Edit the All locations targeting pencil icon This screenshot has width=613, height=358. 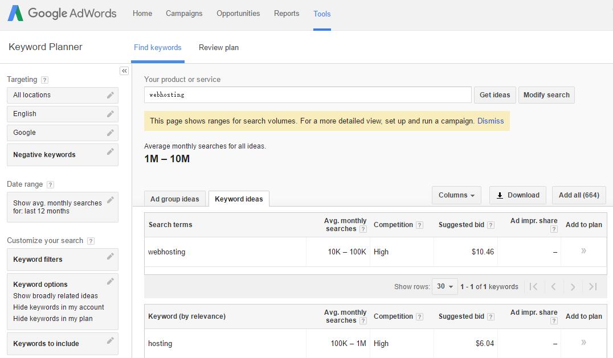click(x=111, y=95)
